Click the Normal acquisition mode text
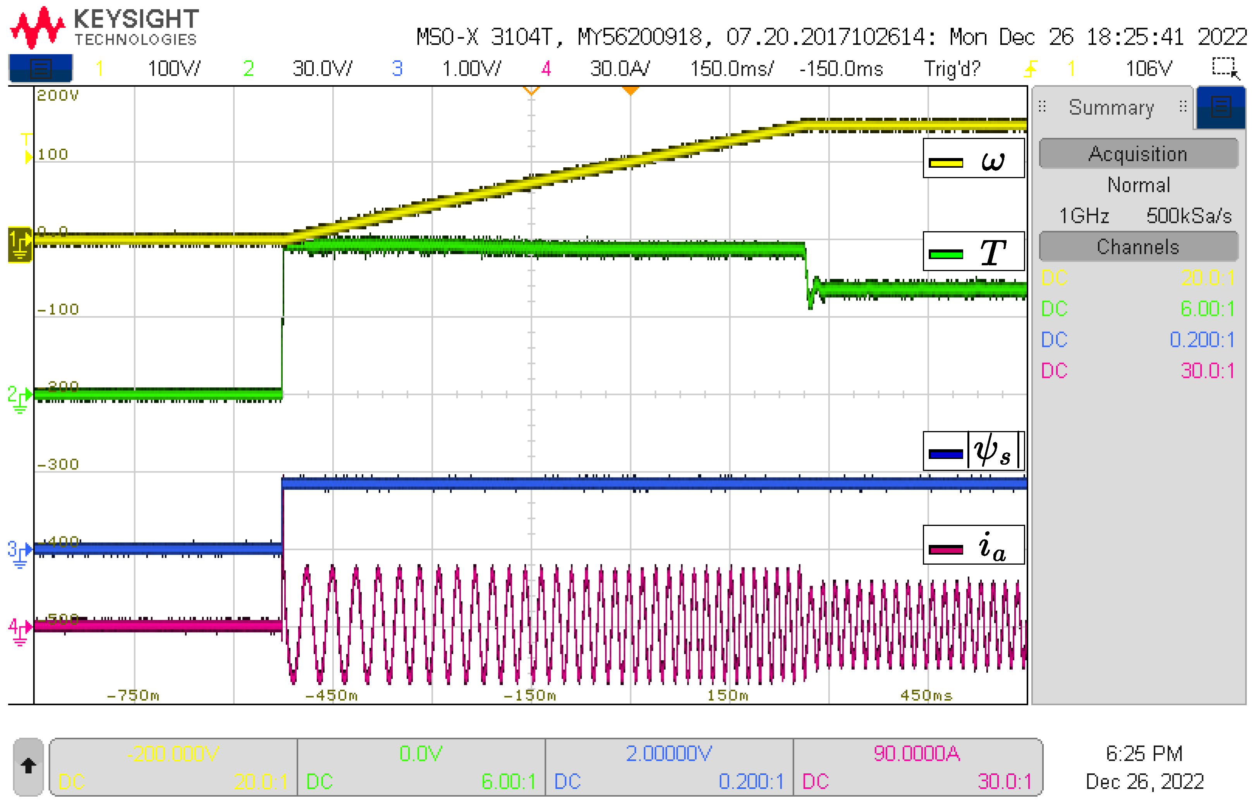The width and height of the screenshot is (1254, 804). point(1139,185)
